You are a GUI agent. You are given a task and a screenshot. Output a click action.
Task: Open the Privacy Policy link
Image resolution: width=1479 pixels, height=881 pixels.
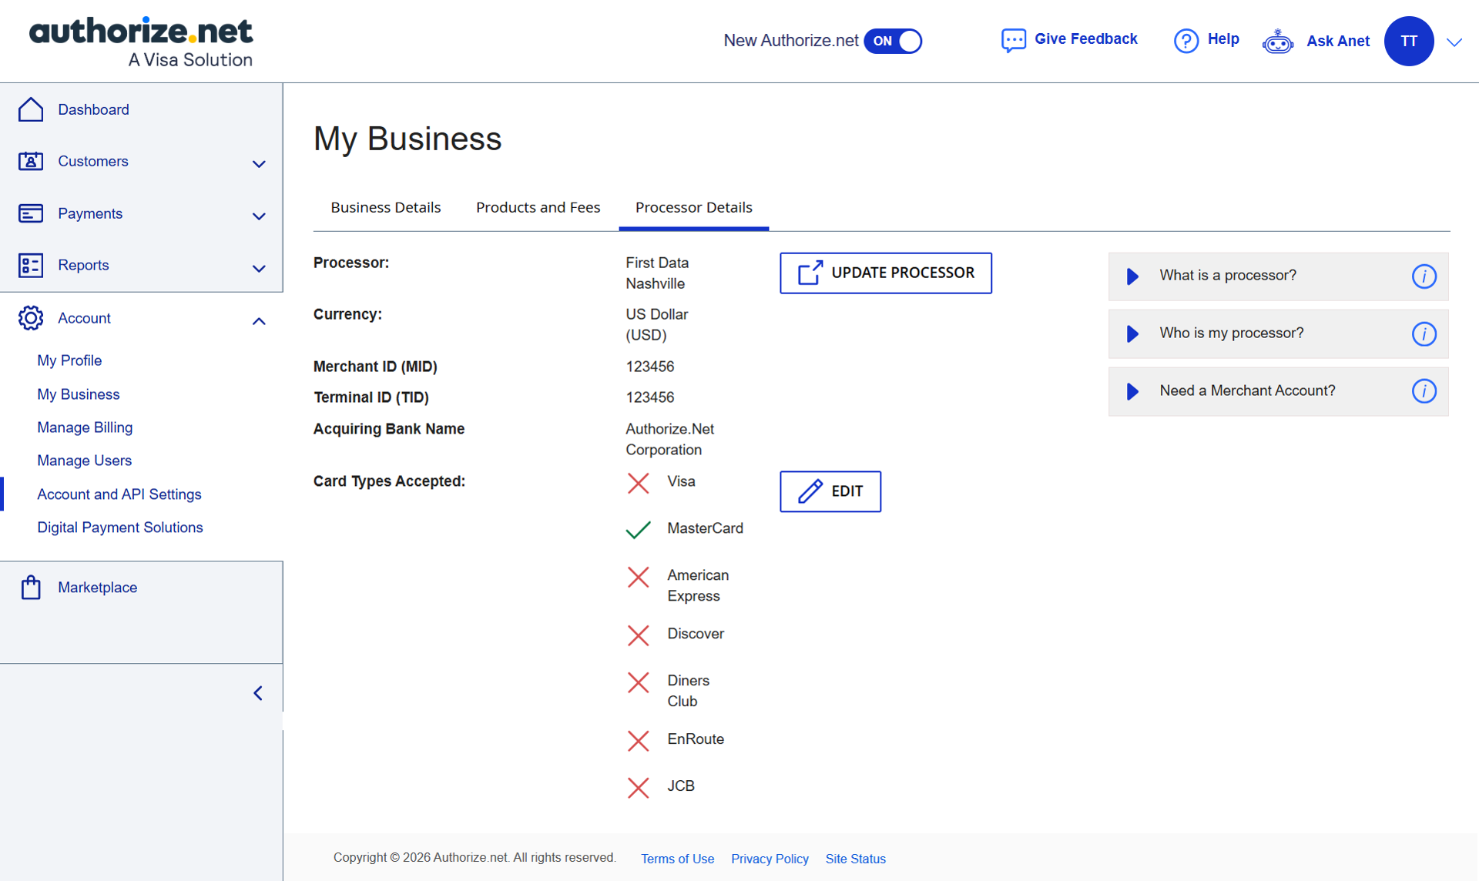[x=770, y=859]
